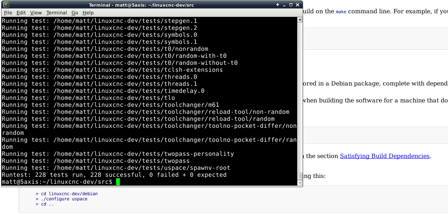The image size is (448, 214).
Task: Click the tests/stepgen.1 line
Action: coord(100,21)
